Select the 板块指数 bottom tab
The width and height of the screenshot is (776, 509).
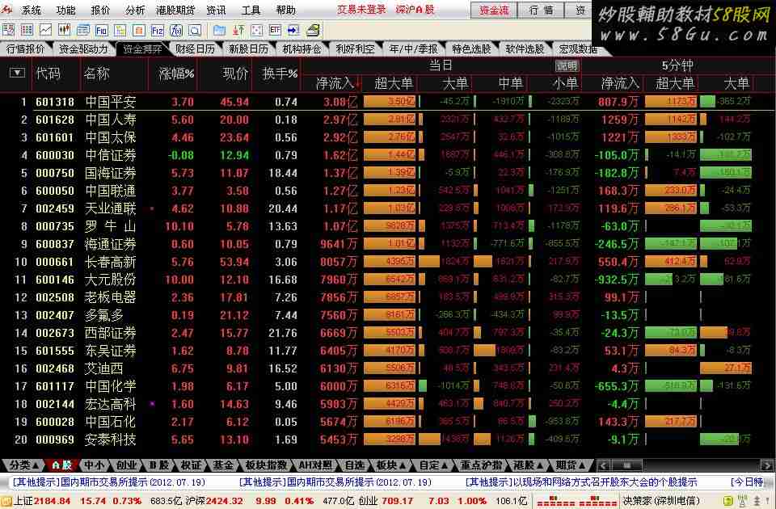tap(266, 465)
